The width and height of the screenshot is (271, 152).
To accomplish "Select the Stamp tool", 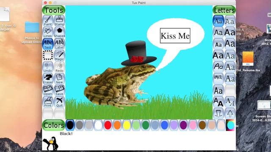I will (x=59, y=21).
